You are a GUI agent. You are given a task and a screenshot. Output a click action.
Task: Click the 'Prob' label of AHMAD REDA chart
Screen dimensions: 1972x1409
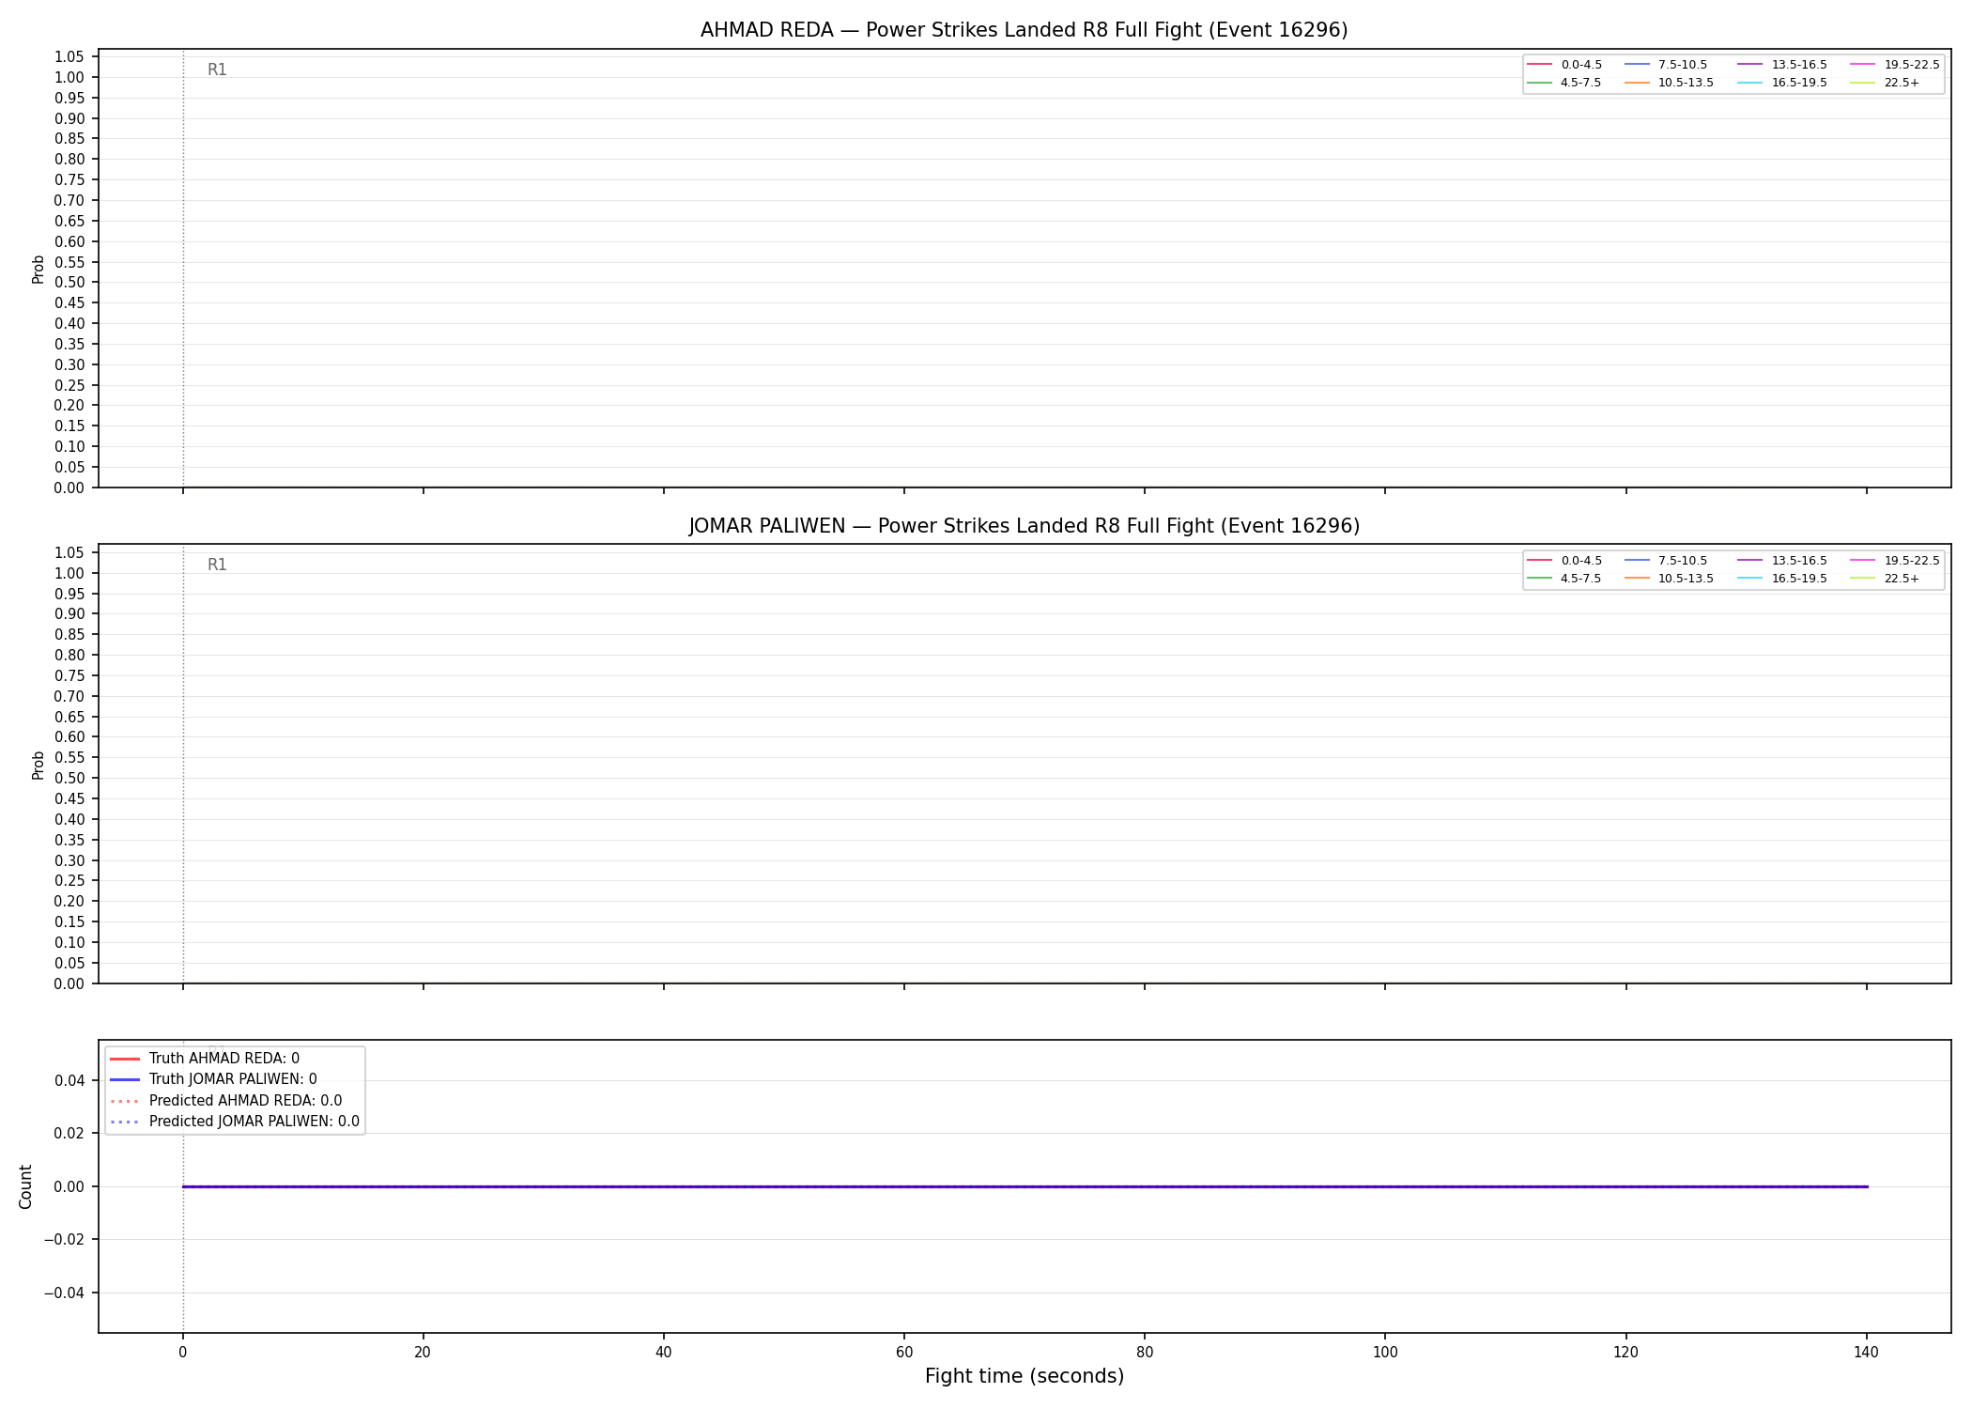coord(39,269)
